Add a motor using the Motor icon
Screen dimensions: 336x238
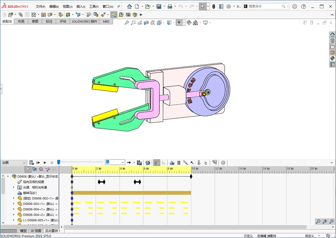172,162
